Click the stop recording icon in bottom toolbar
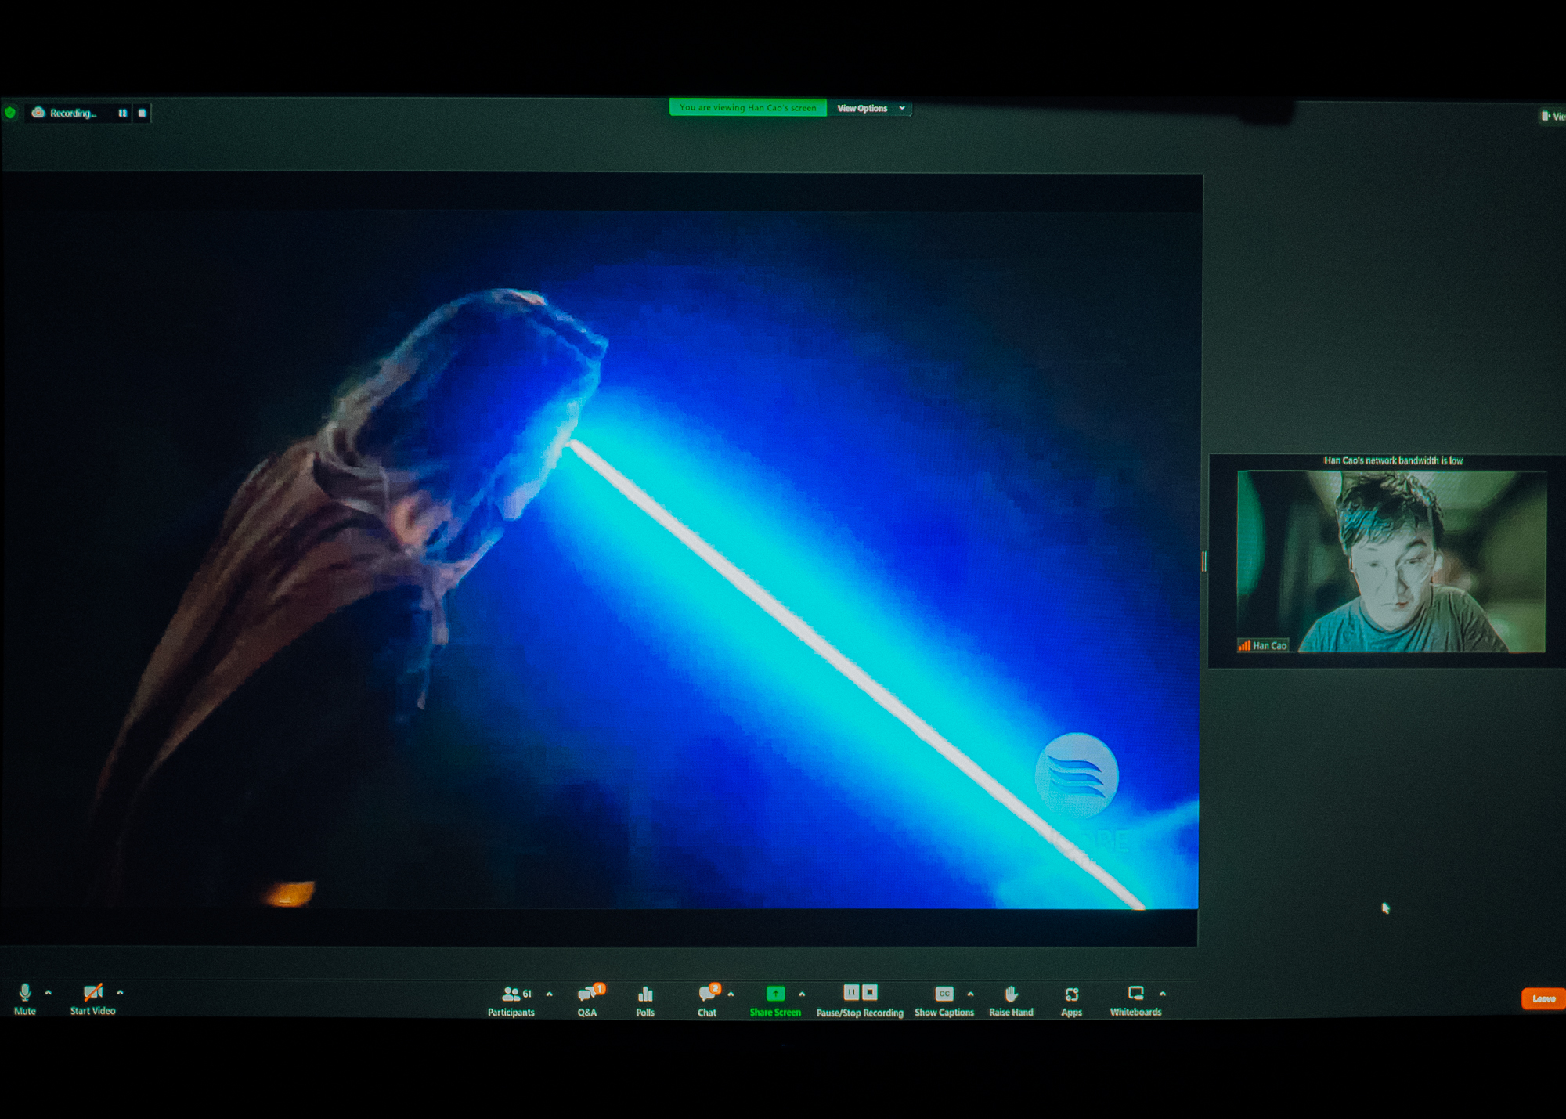Image resolution: width=1566 pixels, height=1119 pixels. [870, 992]
